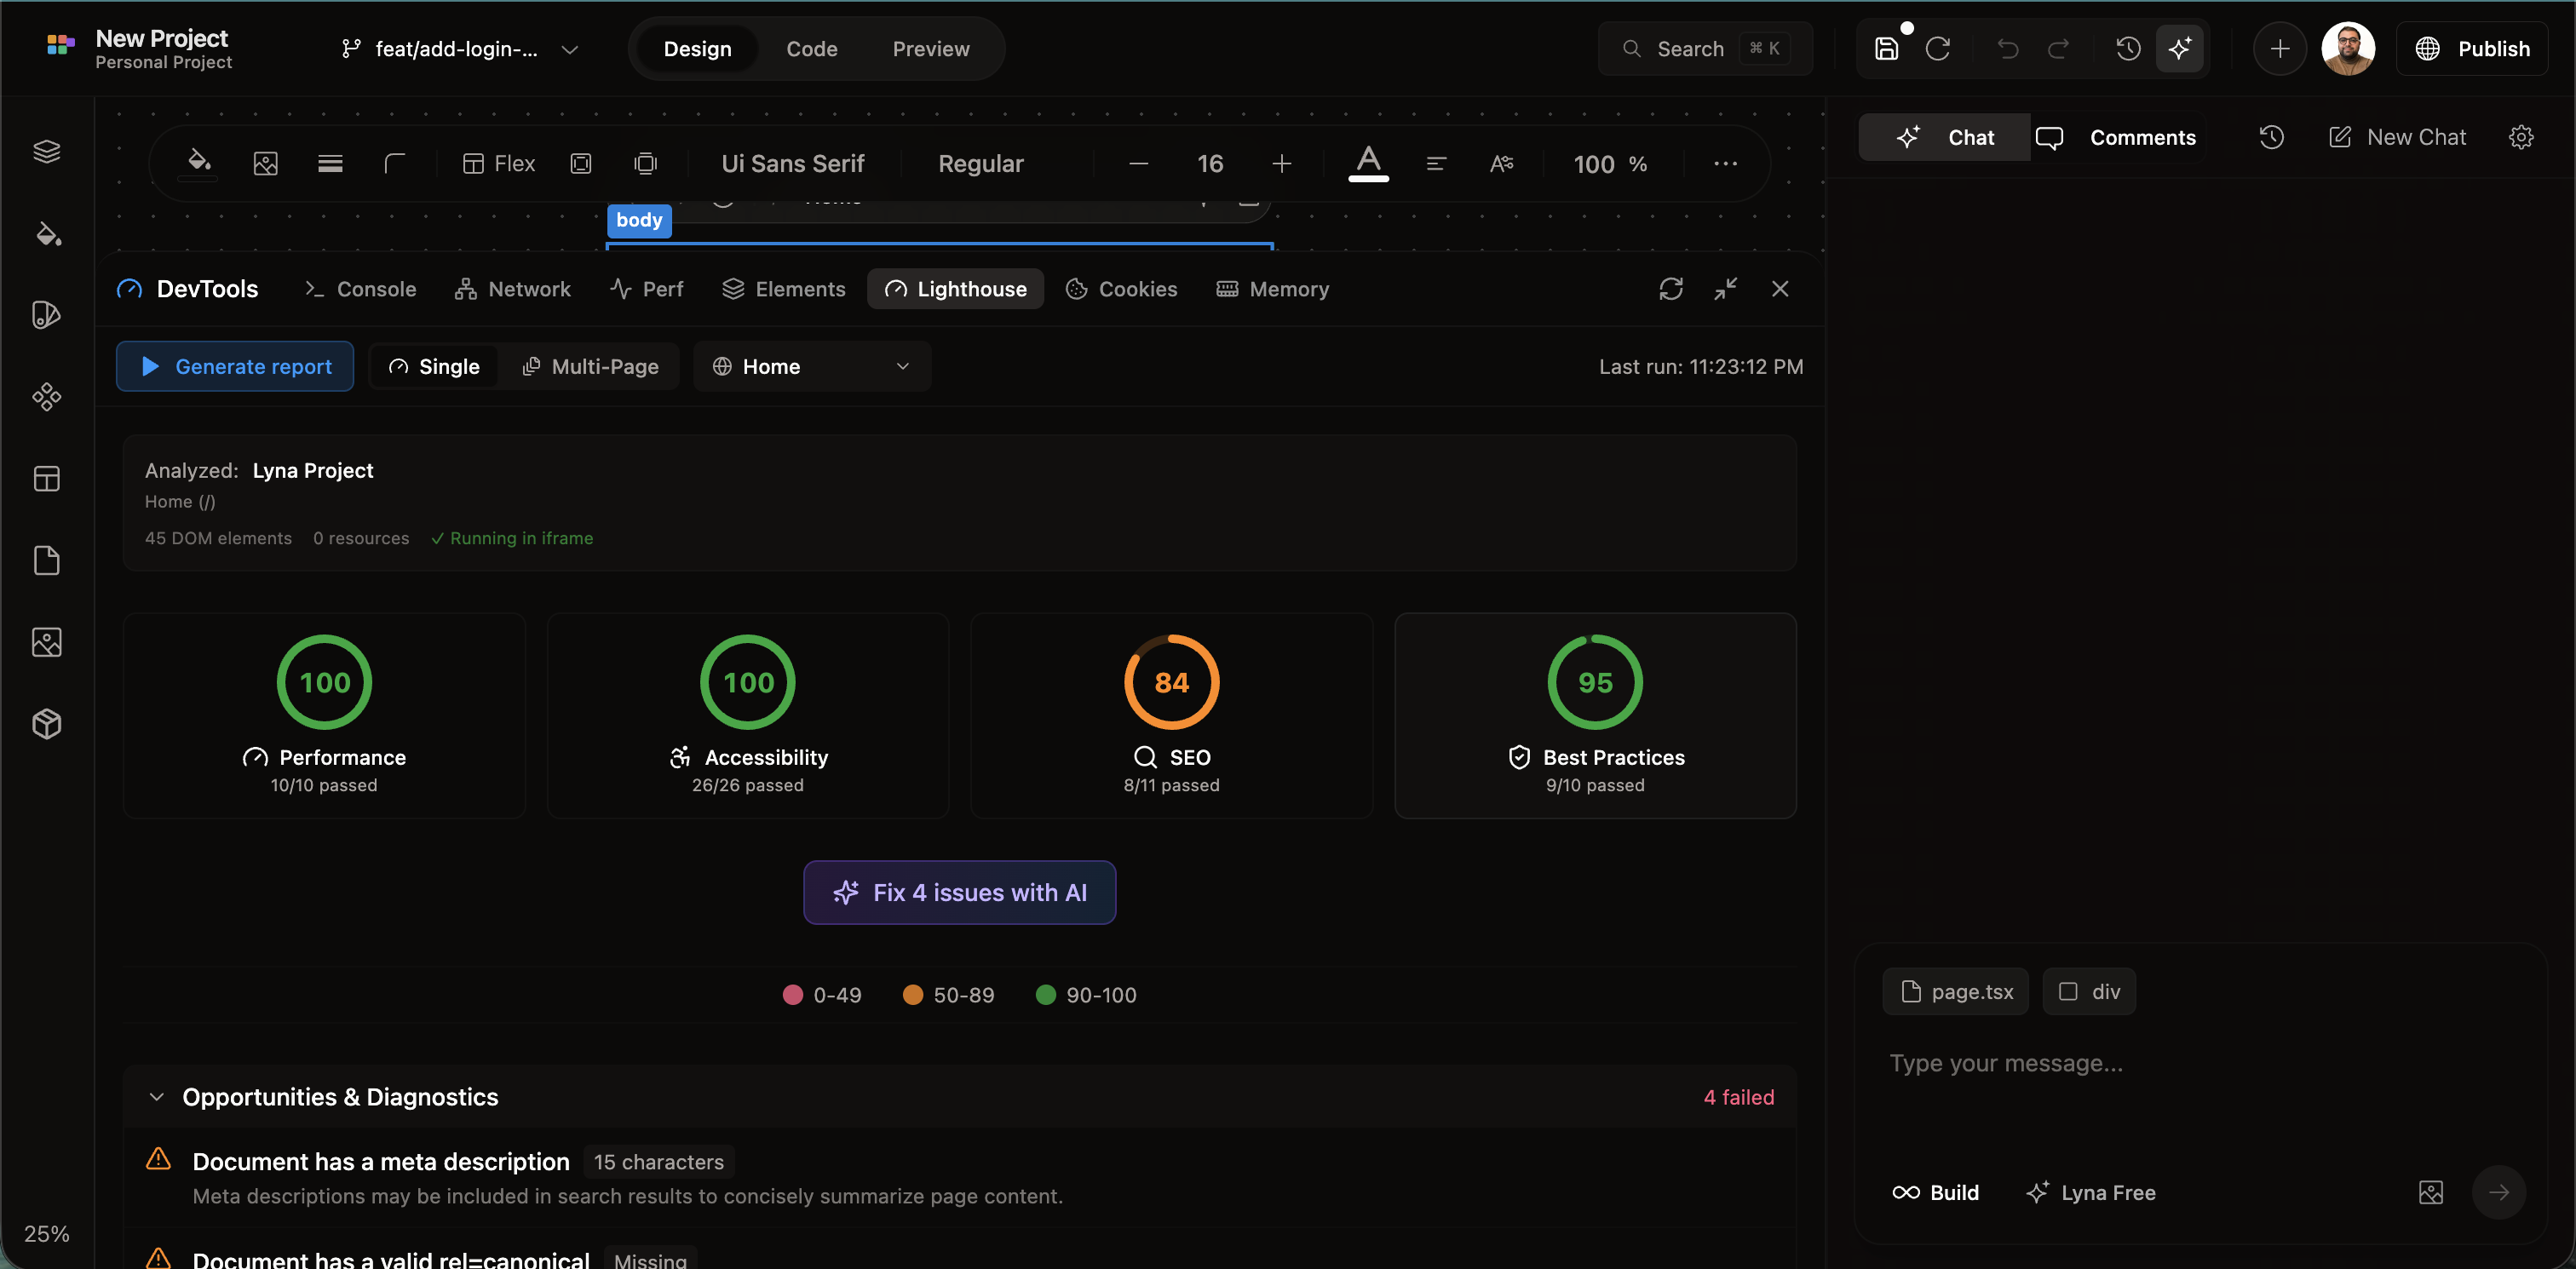Viewport: 2576px width, 1269px height.
Task: Click the chat message input field
Action: pos(2150,1063)
